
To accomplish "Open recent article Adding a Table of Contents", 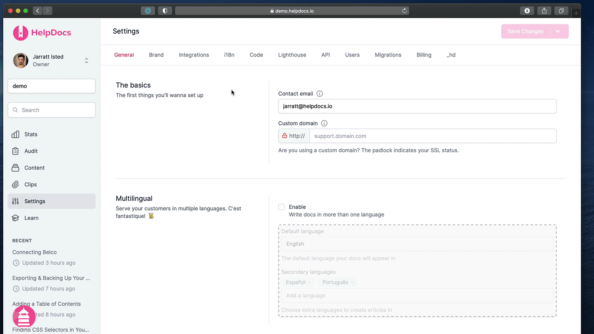I will pyautogui.click(x=47, y=304).
